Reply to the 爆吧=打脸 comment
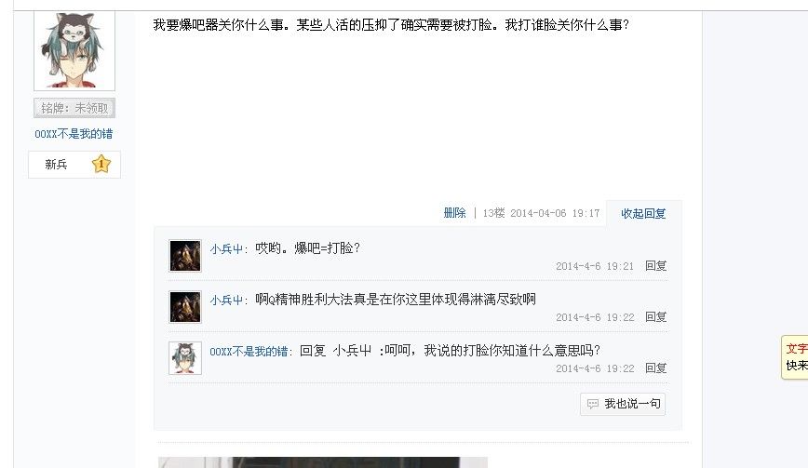 pos(656,266)
